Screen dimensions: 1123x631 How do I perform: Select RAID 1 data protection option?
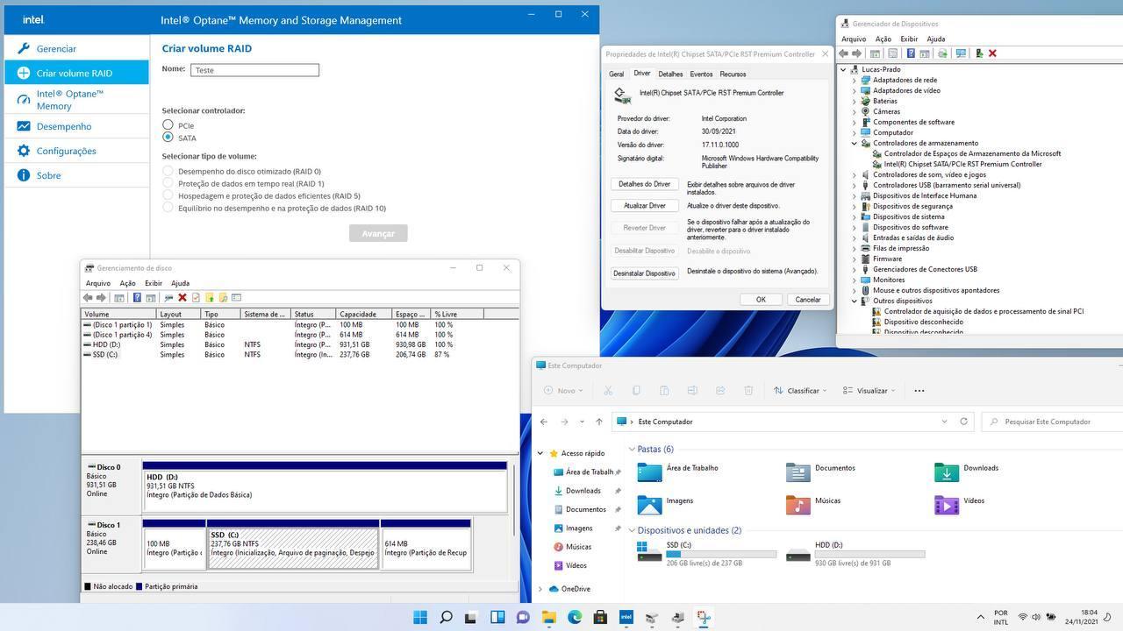click(x=168, y=184)
